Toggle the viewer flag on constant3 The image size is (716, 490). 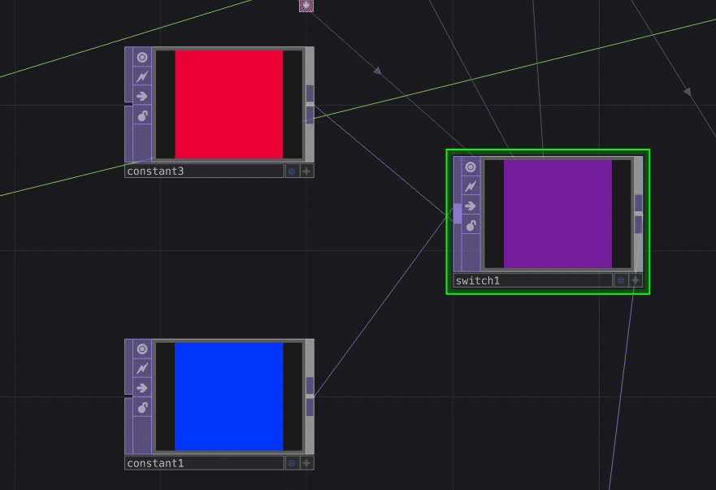coord(142,57)
